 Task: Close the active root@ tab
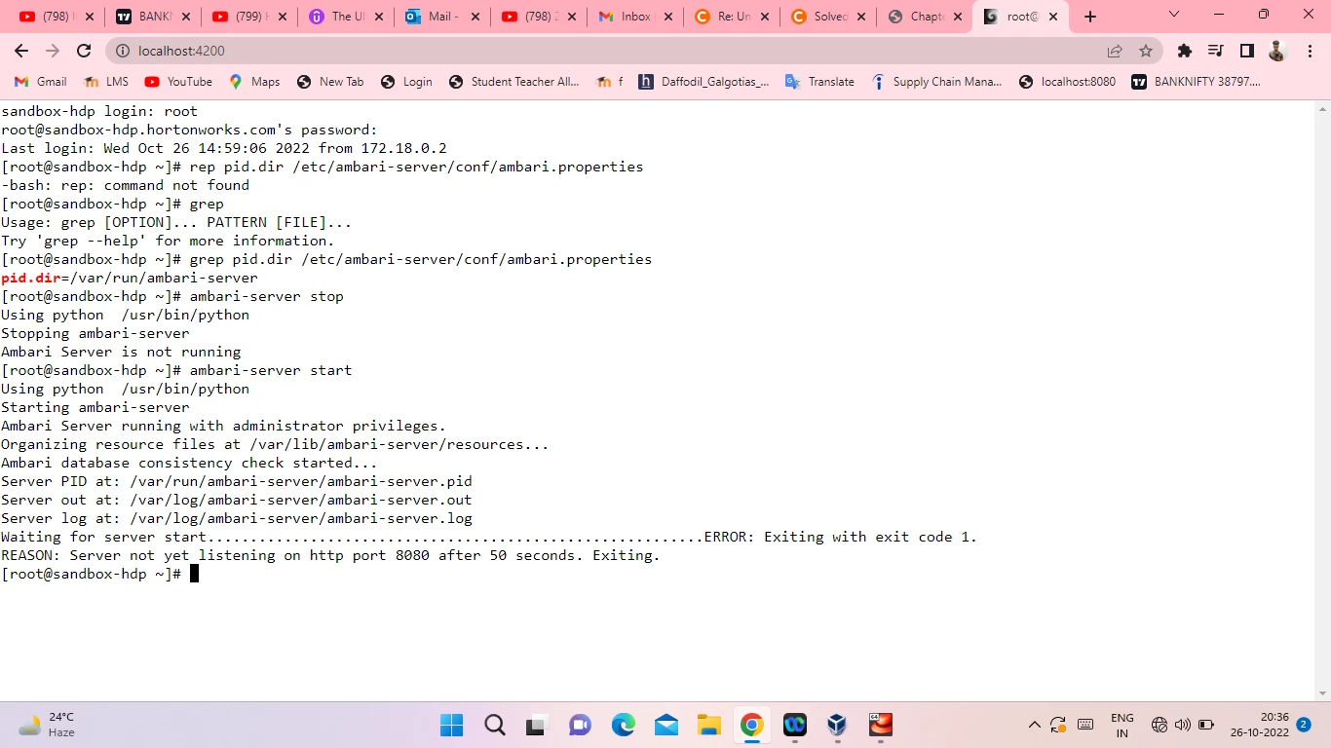point(1053,17)
